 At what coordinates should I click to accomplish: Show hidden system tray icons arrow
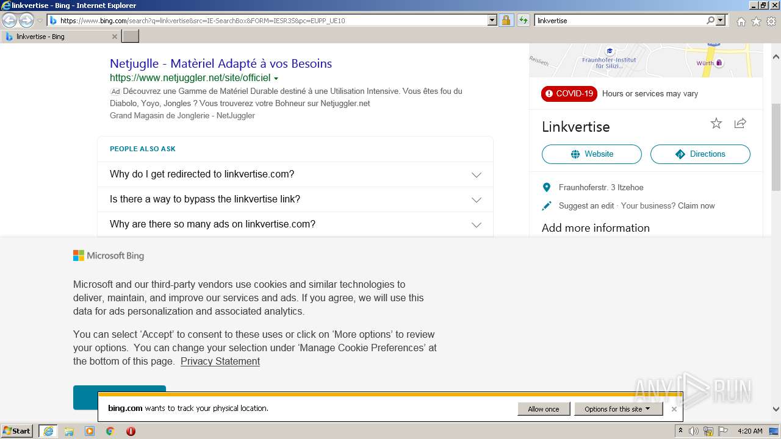coord(680,431)
